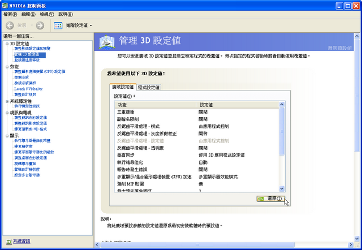Click the NVIDIA icon in the title bar

click(x=5, y=5)
